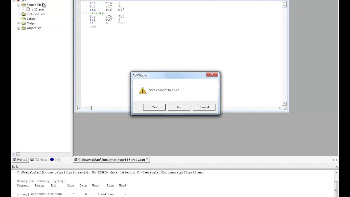Image resolution: width=350 pixels, height=197 pixels.
Task: Click Yes to save changes to pr11
Action: 154,107
